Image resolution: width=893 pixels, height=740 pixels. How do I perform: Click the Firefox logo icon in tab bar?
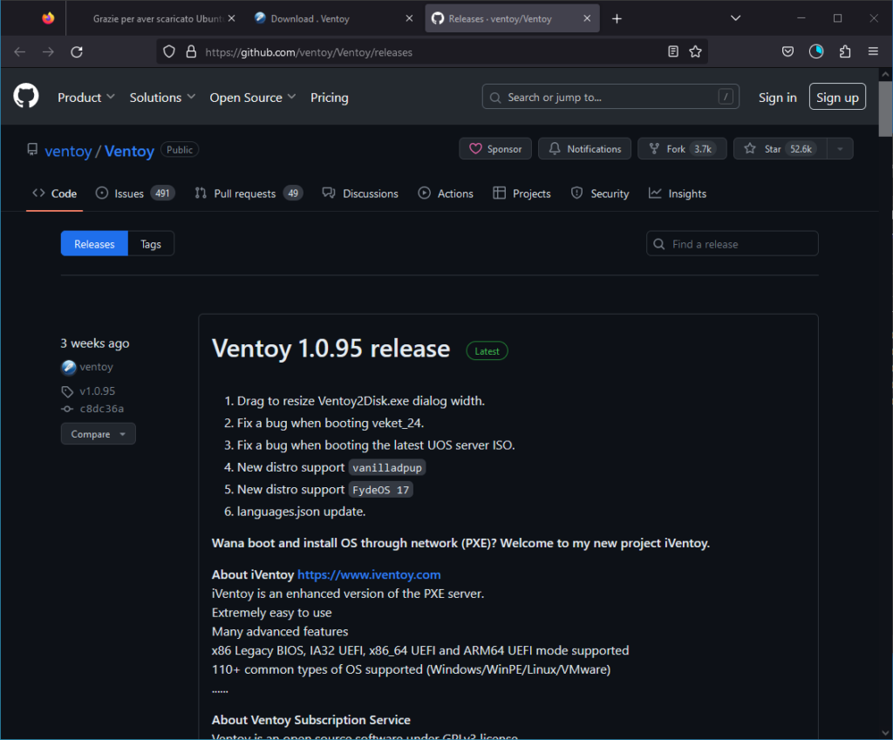[49, 18]
